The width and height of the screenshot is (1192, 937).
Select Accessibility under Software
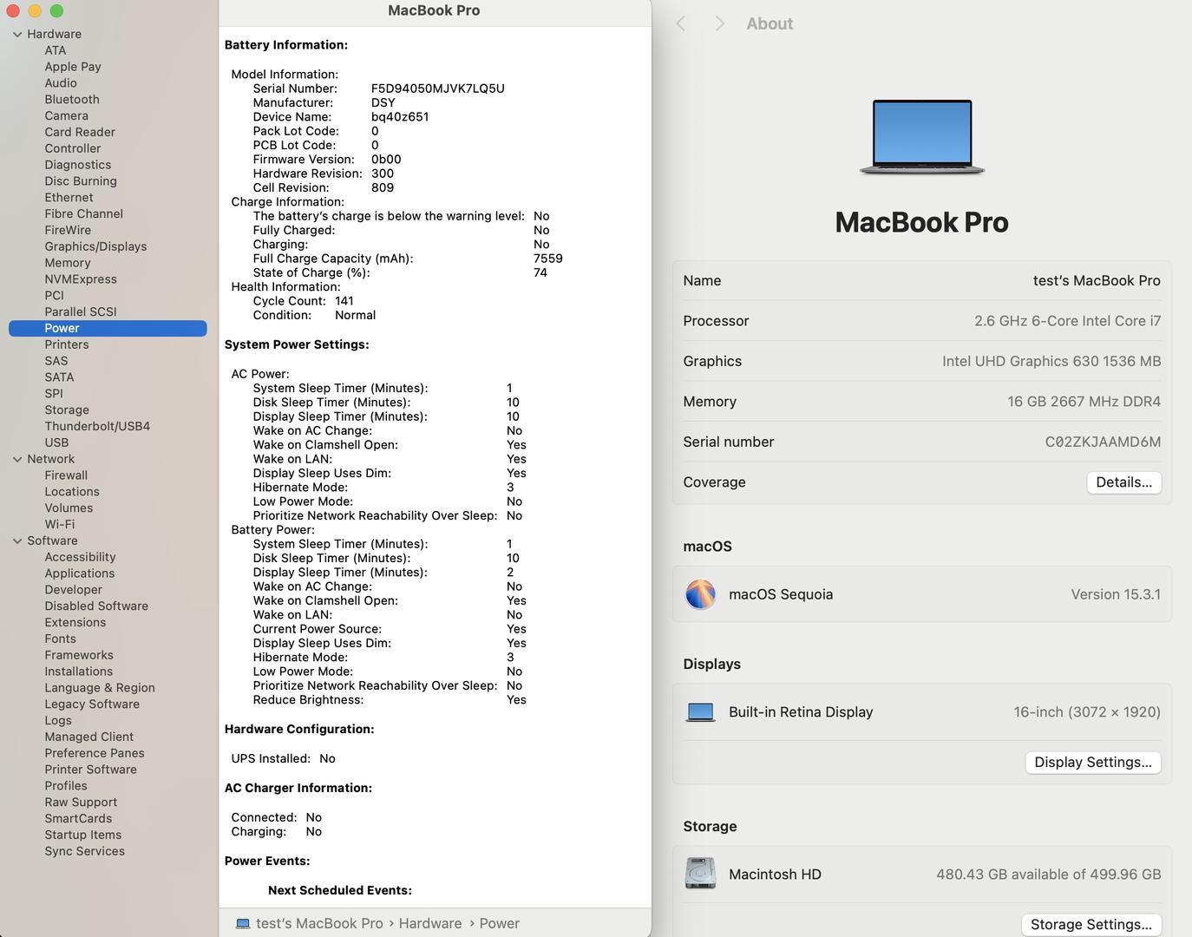point(80,557)
